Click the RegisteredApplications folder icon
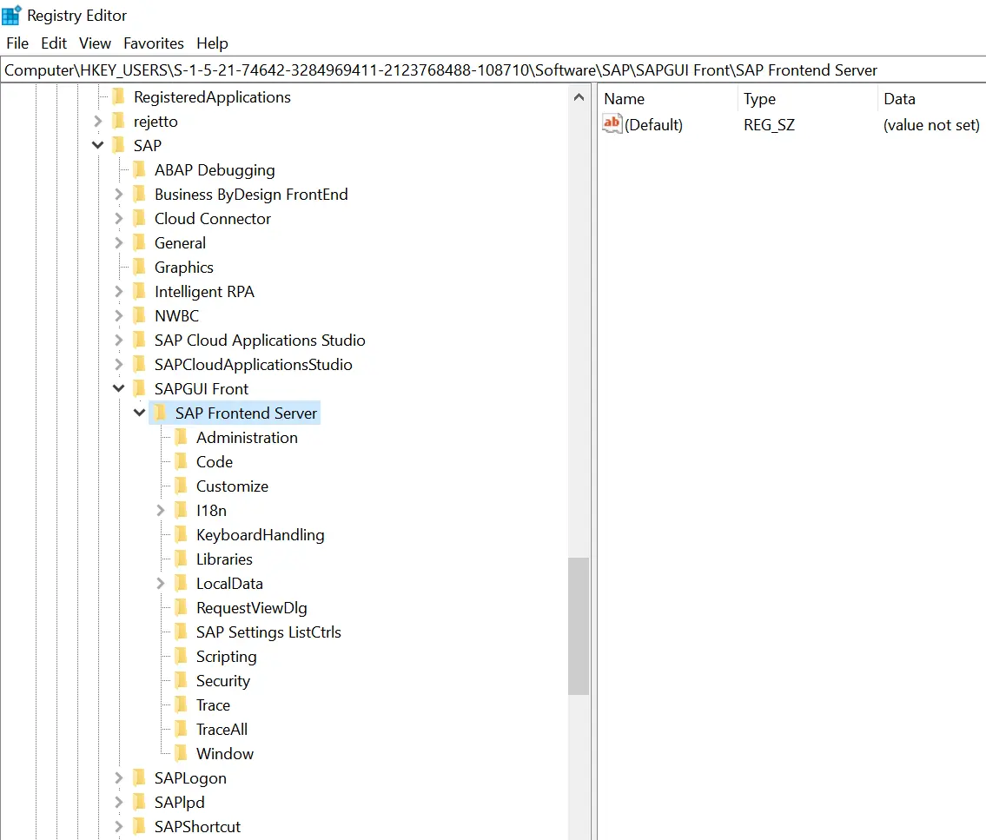Image resolution: width=986 pixels, height=840 pixels. [x=119, y=96]
